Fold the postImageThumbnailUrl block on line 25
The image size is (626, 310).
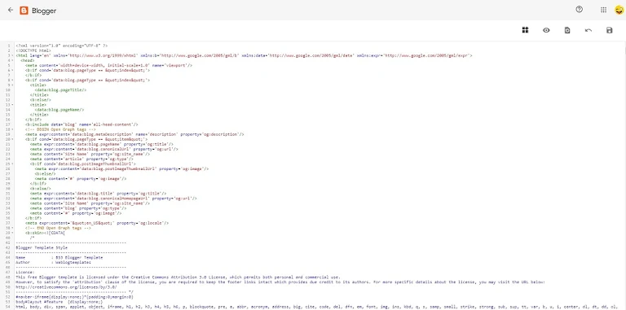point(12,164)
